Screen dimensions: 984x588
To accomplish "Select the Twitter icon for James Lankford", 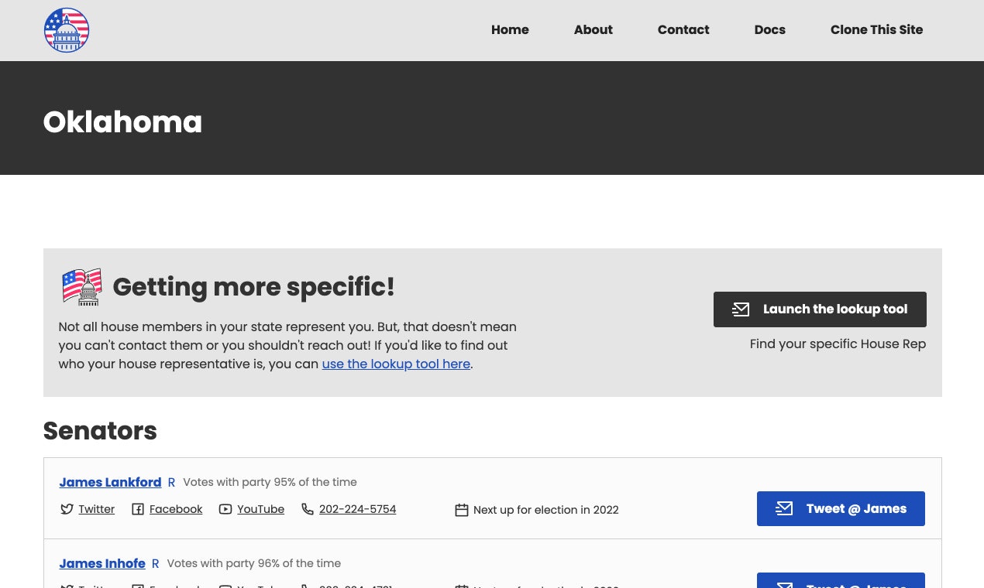I will [x=67, y=509].
